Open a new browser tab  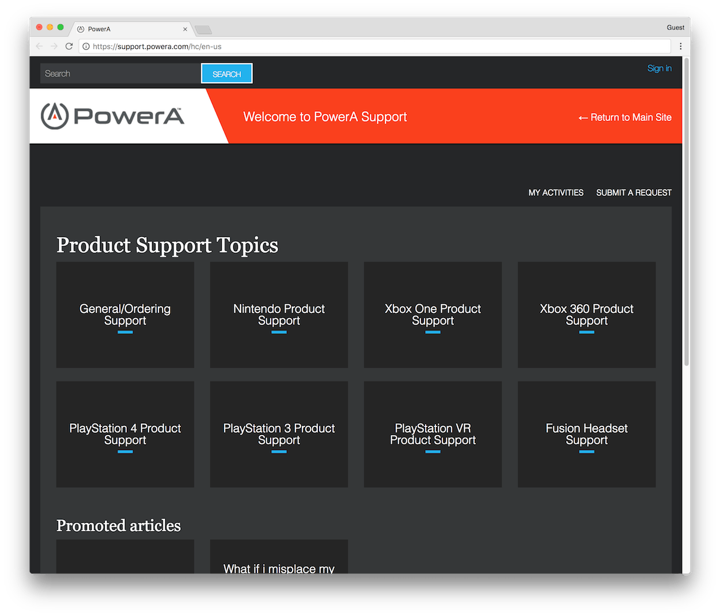(203, 29)
